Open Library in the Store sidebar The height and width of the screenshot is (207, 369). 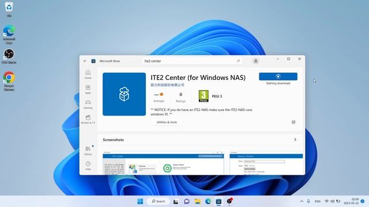click(x=88, y=151)
